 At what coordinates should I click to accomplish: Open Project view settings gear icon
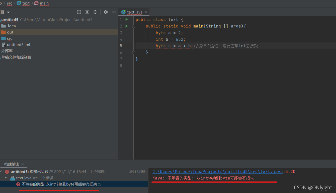click(106, 12)
